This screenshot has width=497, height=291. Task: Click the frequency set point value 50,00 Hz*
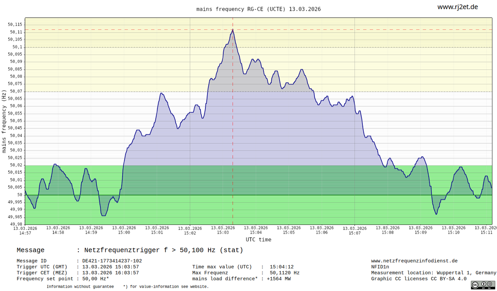tap(96, 279)
